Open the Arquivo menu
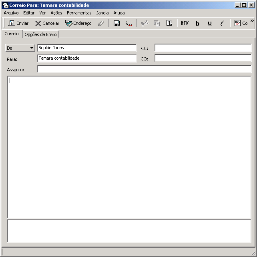 (x=11, y=13)
